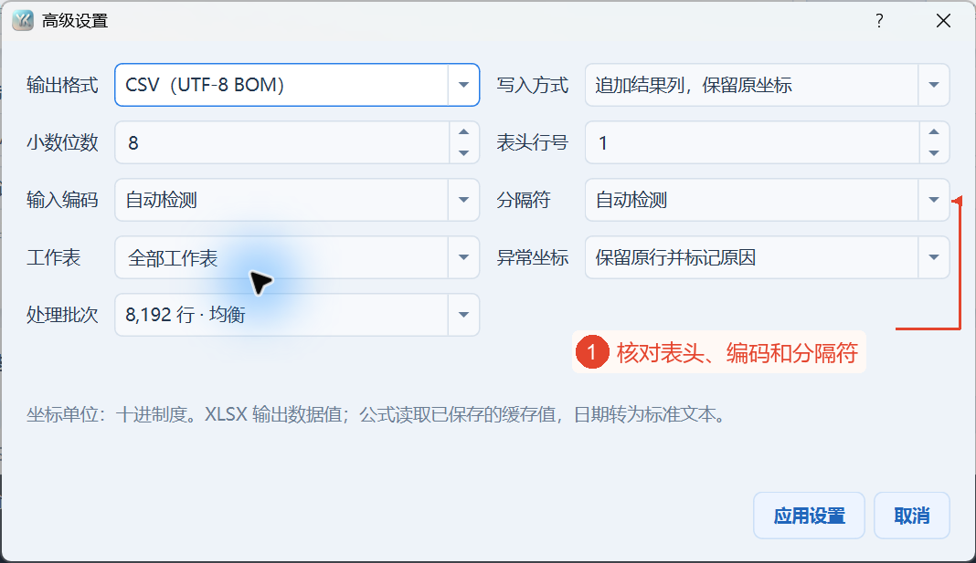Decrease 小数位数 with the down arrow
Image resolution: width=976 pixels, height=563 pixels.
coord(463,153)
